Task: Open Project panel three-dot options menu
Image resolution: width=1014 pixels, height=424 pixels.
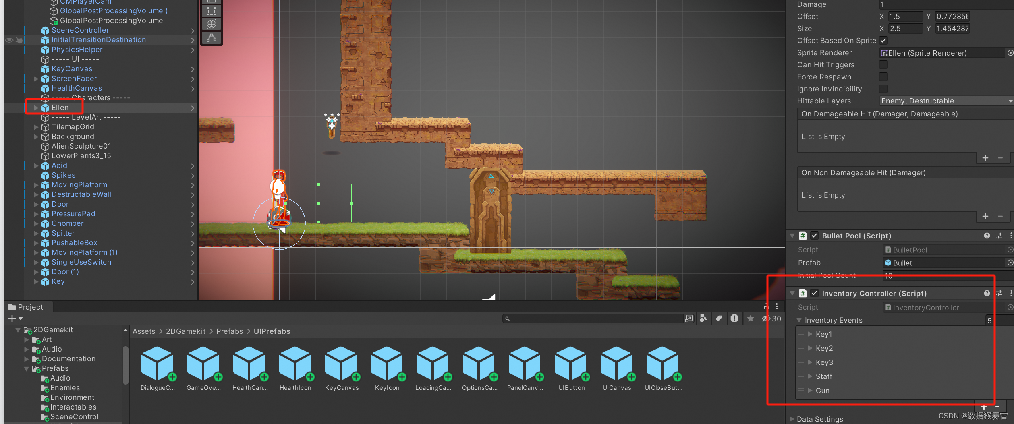Action: pyautogui.click(x=777, y=306)
